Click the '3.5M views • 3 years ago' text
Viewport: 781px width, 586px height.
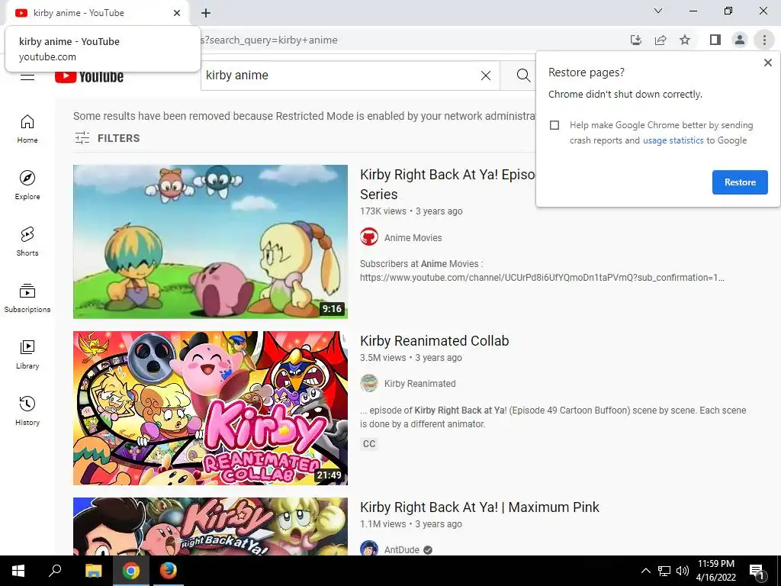tap(411, 358)
